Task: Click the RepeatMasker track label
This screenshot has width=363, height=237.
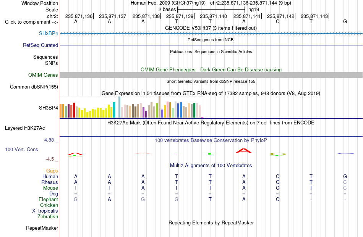Action: pos(42,228)
